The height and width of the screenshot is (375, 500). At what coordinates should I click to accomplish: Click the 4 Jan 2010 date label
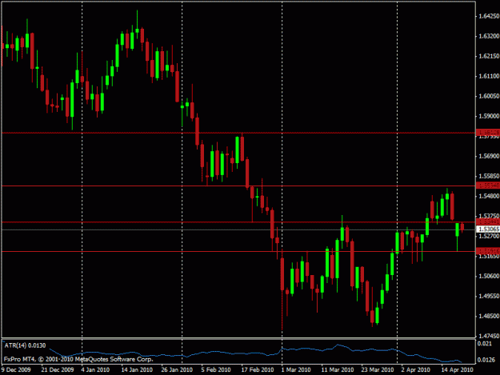95,369
